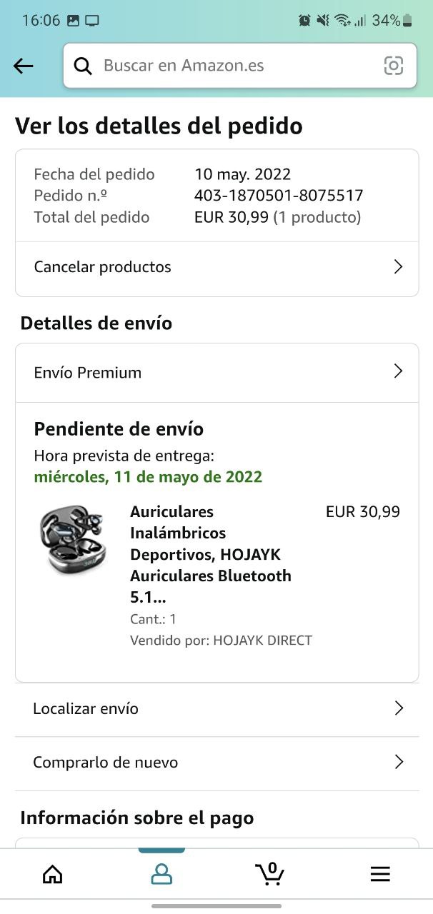Expand the Envío Premium chevron
Image resolution: width=433 pixels, height=914 pixels.
pyautogui.click(x=399, y=371)
